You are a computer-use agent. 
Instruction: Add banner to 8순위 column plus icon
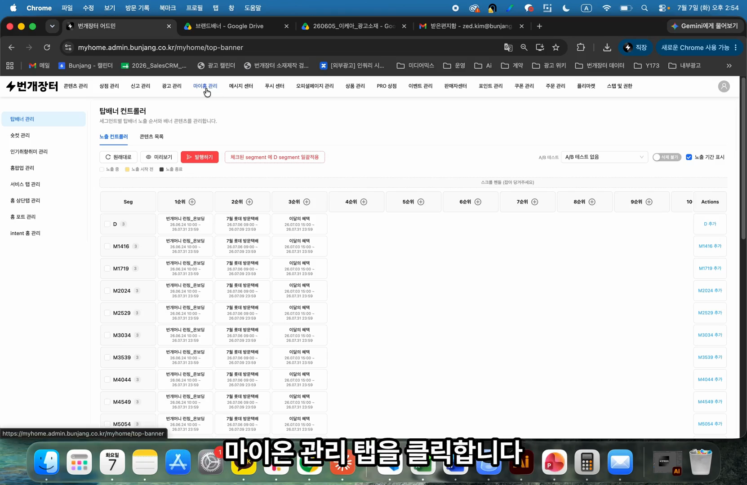592,202
